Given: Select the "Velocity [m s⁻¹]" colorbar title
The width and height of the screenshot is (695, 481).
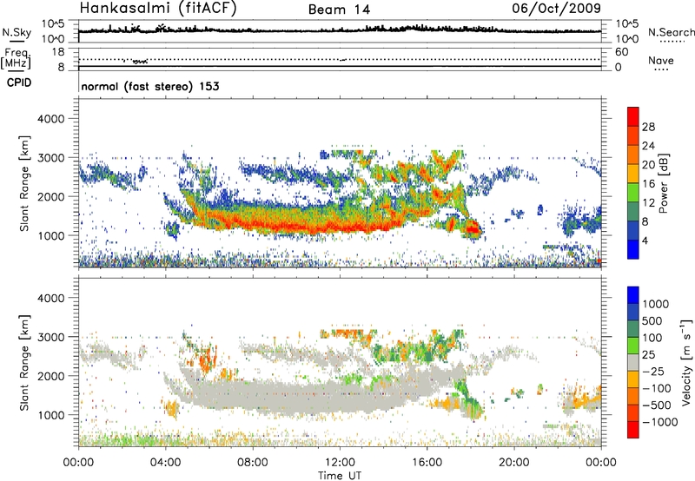Looking at the screenshot, I should tap(686, 362).
